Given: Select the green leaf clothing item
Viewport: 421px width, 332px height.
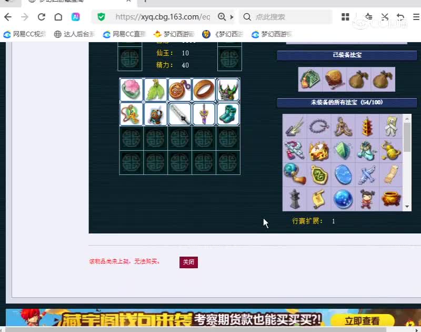Looking at the screenshot, I should coord(155,90).
